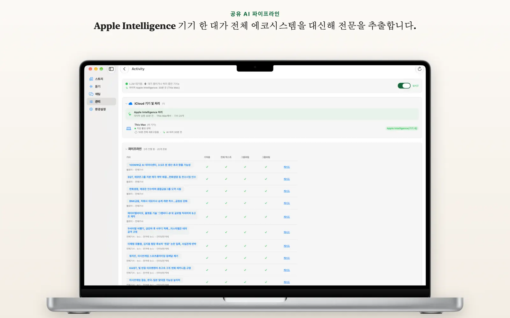Open article 'KAIST, 빛 반응 아조벤젠' title
The image size is (510, 318).
pyautogui.click(x=160, y=268)
